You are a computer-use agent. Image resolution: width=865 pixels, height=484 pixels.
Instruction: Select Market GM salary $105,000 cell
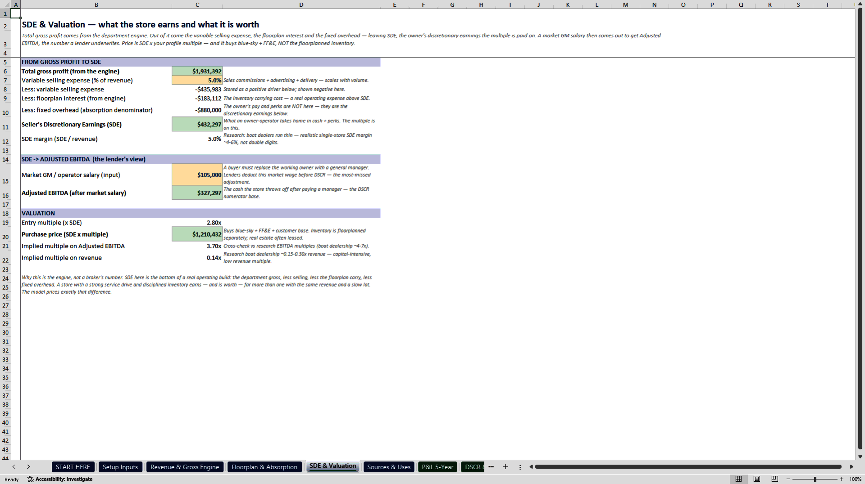[197, 175]
